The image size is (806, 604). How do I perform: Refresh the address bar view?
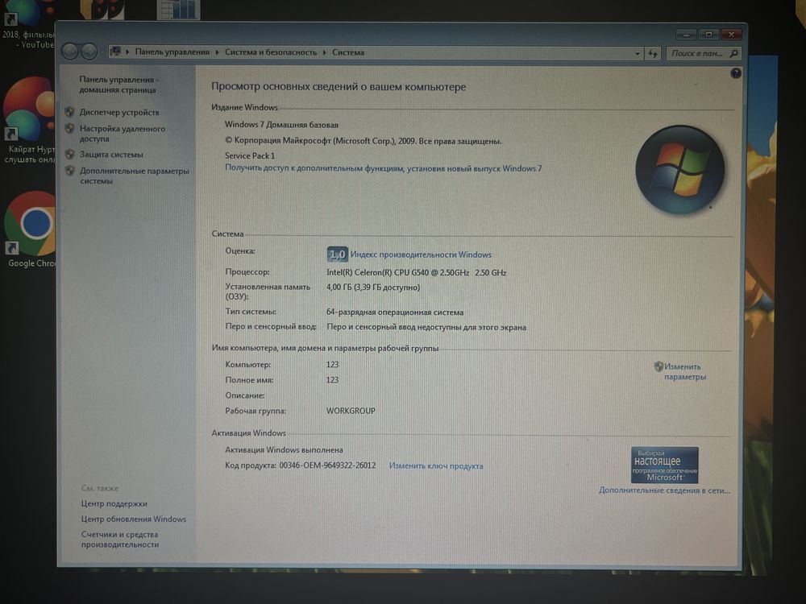tap(652, 53)
